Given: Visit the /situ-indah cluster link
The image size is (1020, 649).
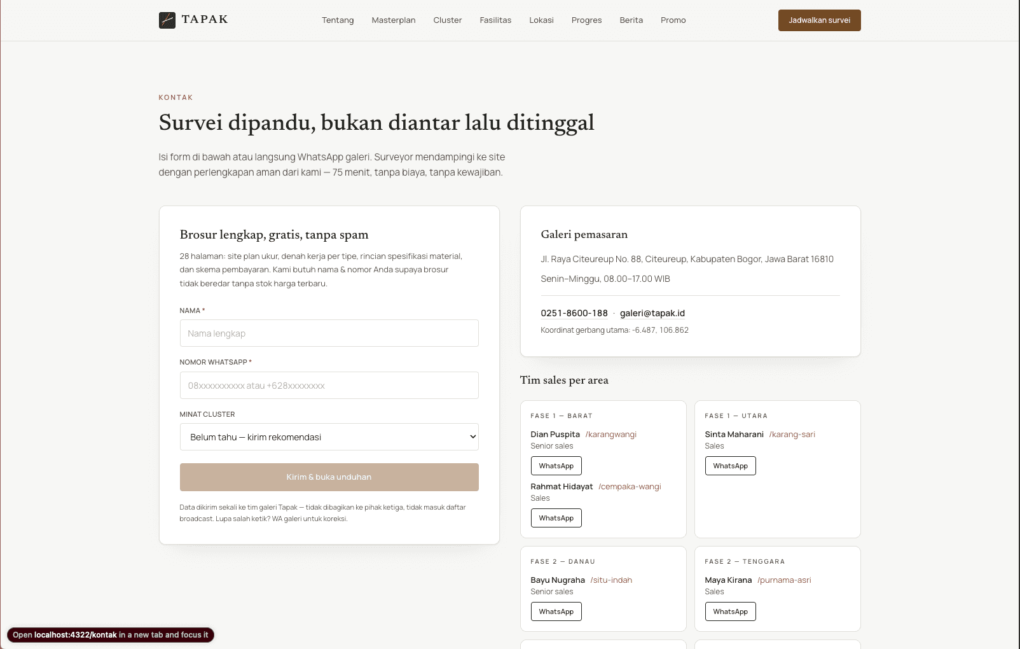Looking at the screenshot, I should pos(611,580).
